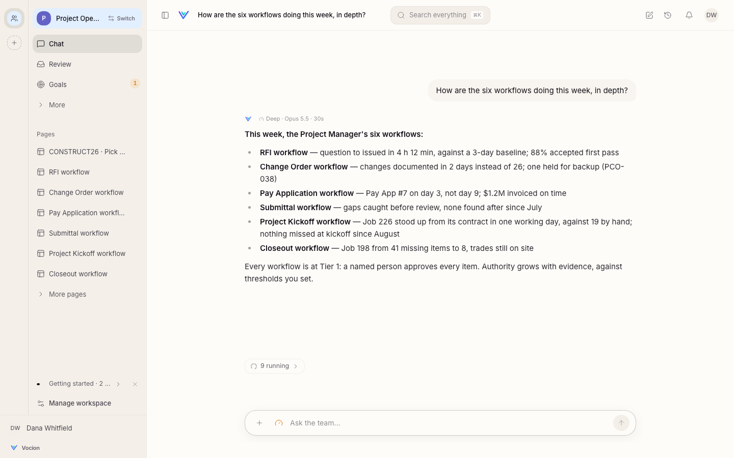Click Deep · Opus 5.5 · 30s label
The image size is (734, 458).
point(292,119)
